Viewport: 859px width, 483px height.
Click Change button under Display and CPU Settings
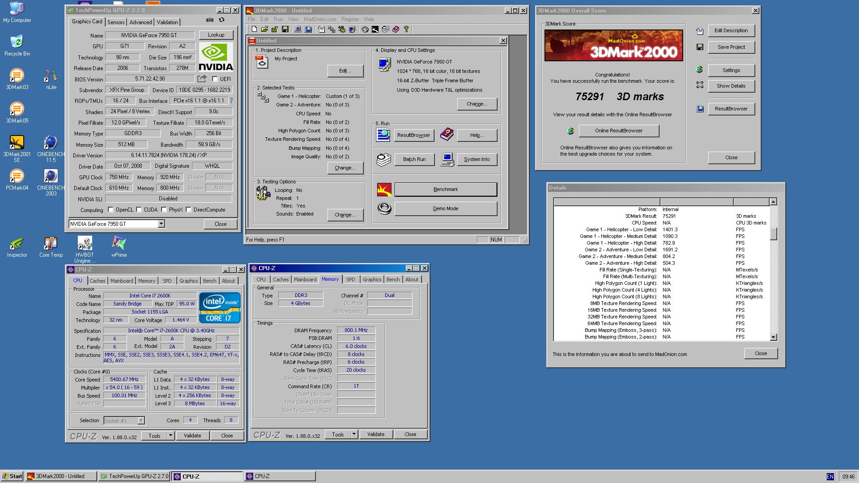point(477,104)
